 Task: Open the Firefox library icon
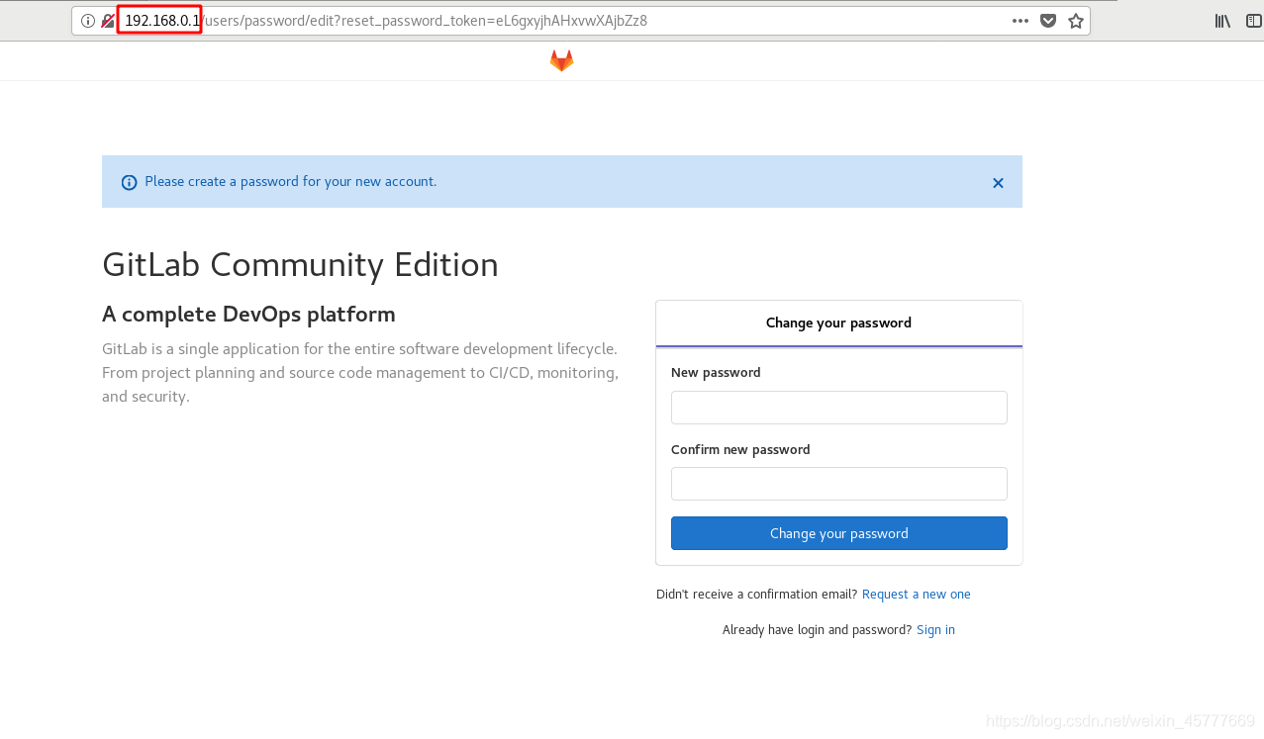[x=1223, y=21]
